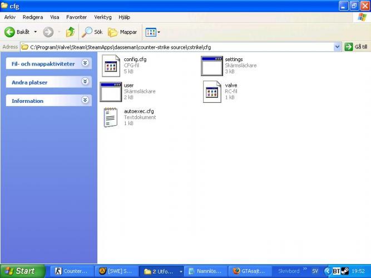
Task: Expand the Andra platser panel
Action: pyautogui.click(x=85, y=82)
